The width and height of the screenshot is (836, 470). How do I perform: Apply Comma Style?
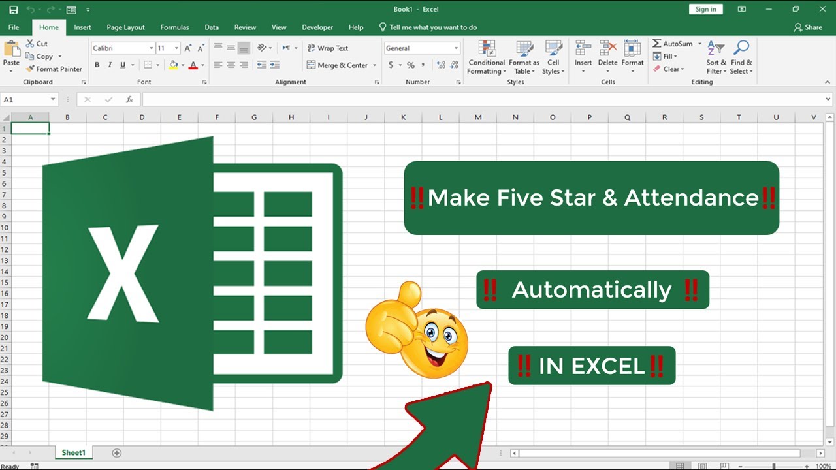[423, 65]
